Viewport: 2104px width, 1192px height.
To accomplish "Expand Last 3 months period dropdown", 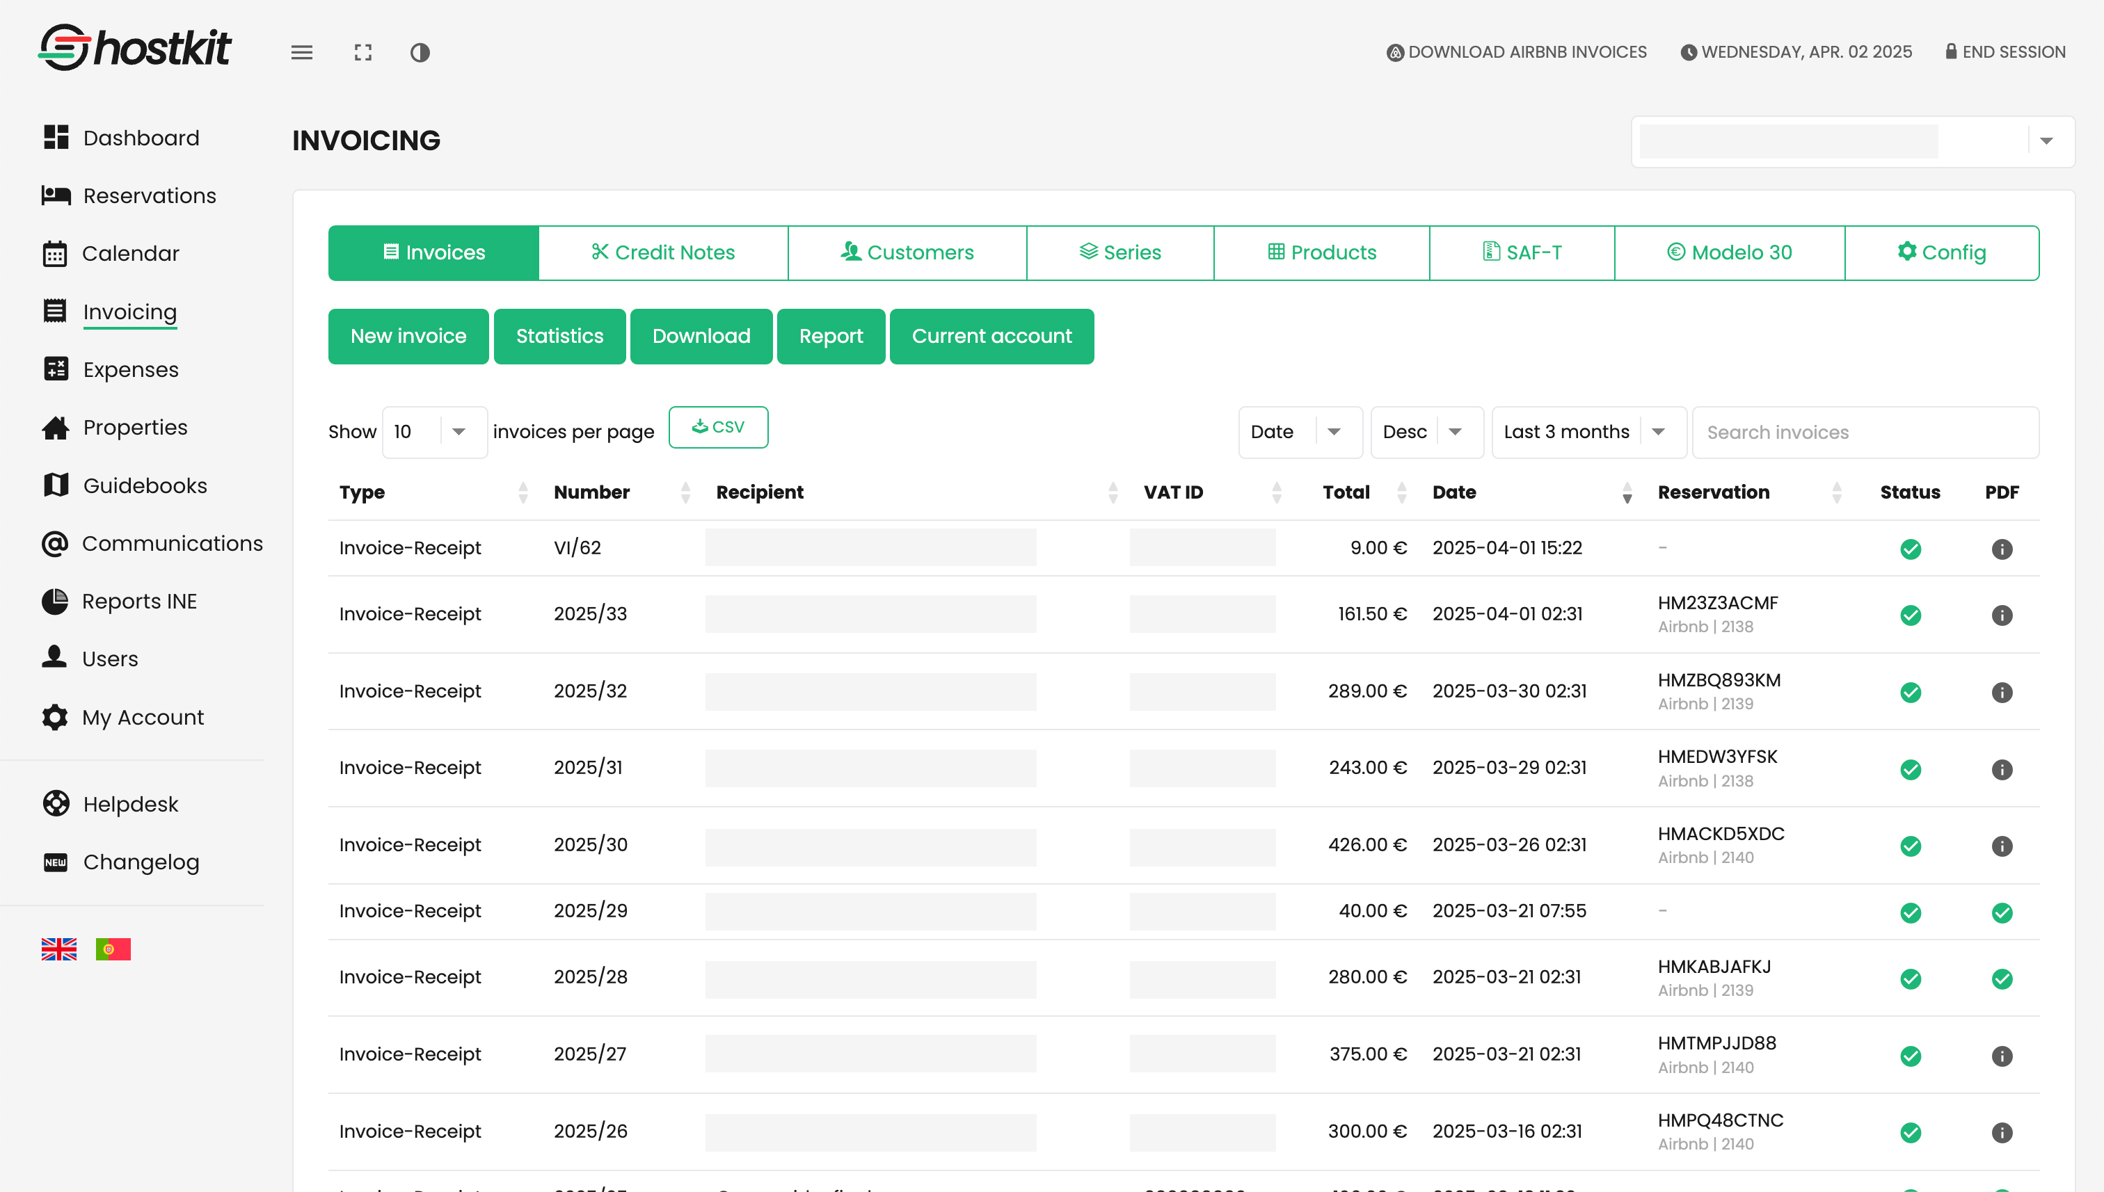I will [1589, 433].
